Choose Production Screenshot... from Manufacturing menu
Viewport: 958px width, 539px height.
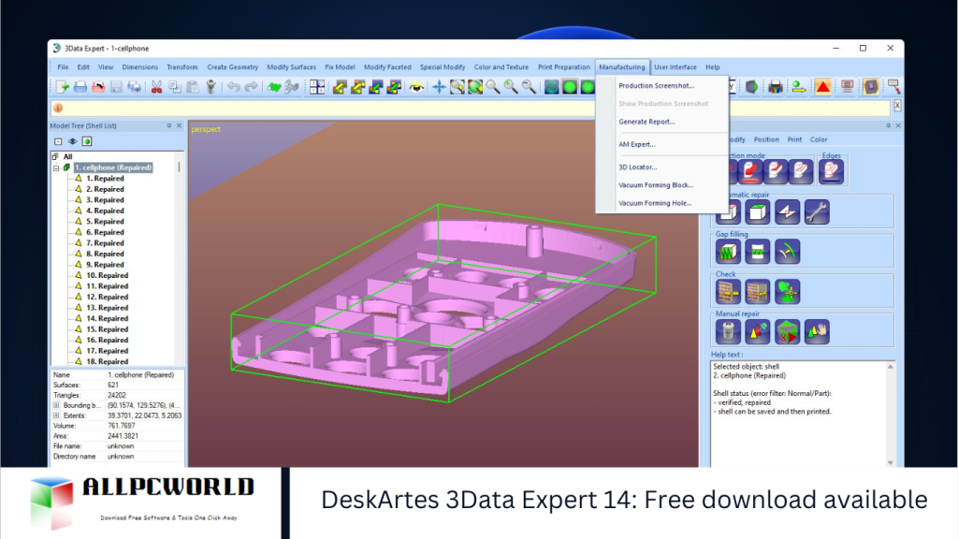point(656,86)
